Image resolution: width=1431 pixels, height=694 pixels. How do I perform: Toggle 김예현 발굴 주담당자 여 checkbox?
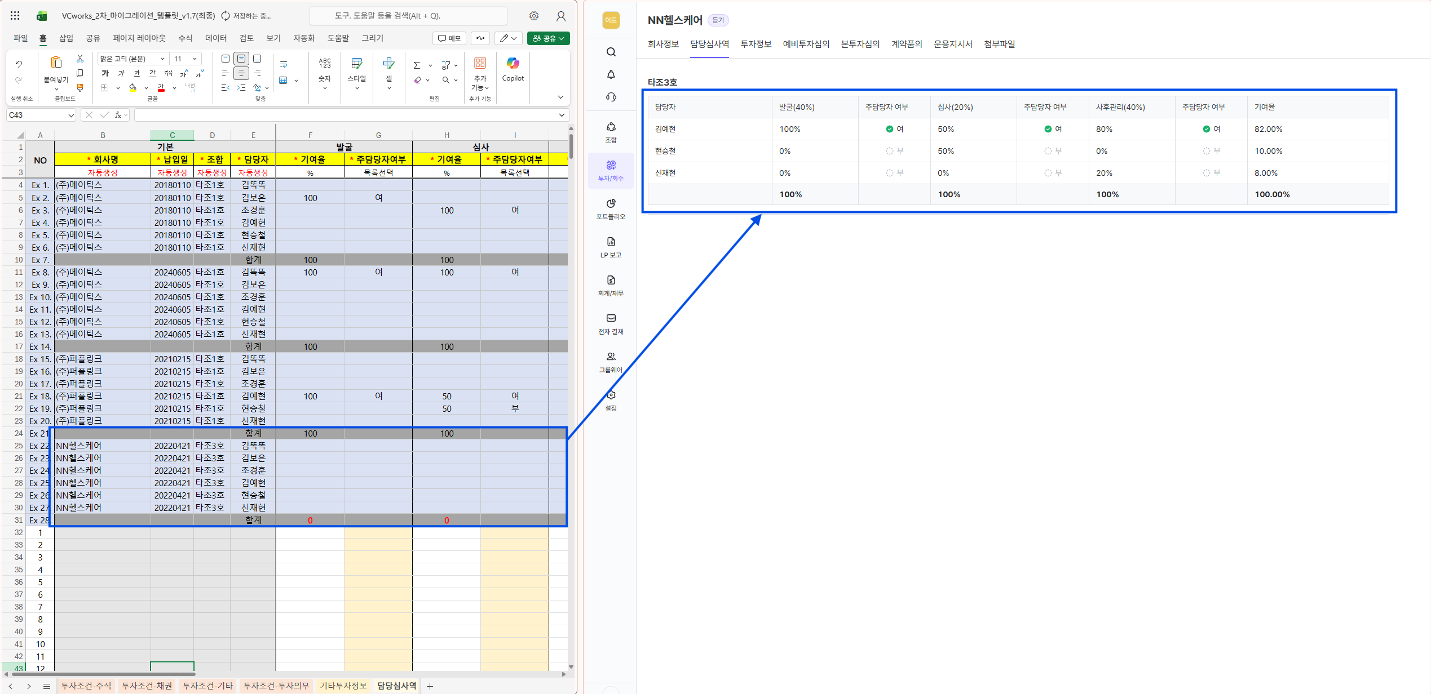point(889,129)
